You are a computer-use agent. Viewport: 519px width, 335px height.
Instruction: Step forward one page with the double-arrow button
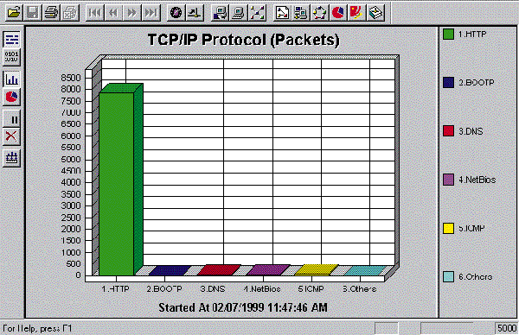pyautogui.click(x=132, y=13)
